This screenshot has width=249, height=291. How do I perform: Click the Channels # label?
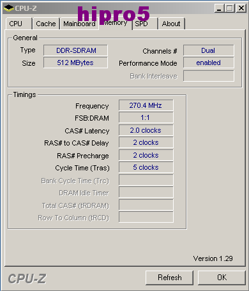pyautogui.click(x=160, y=51)
